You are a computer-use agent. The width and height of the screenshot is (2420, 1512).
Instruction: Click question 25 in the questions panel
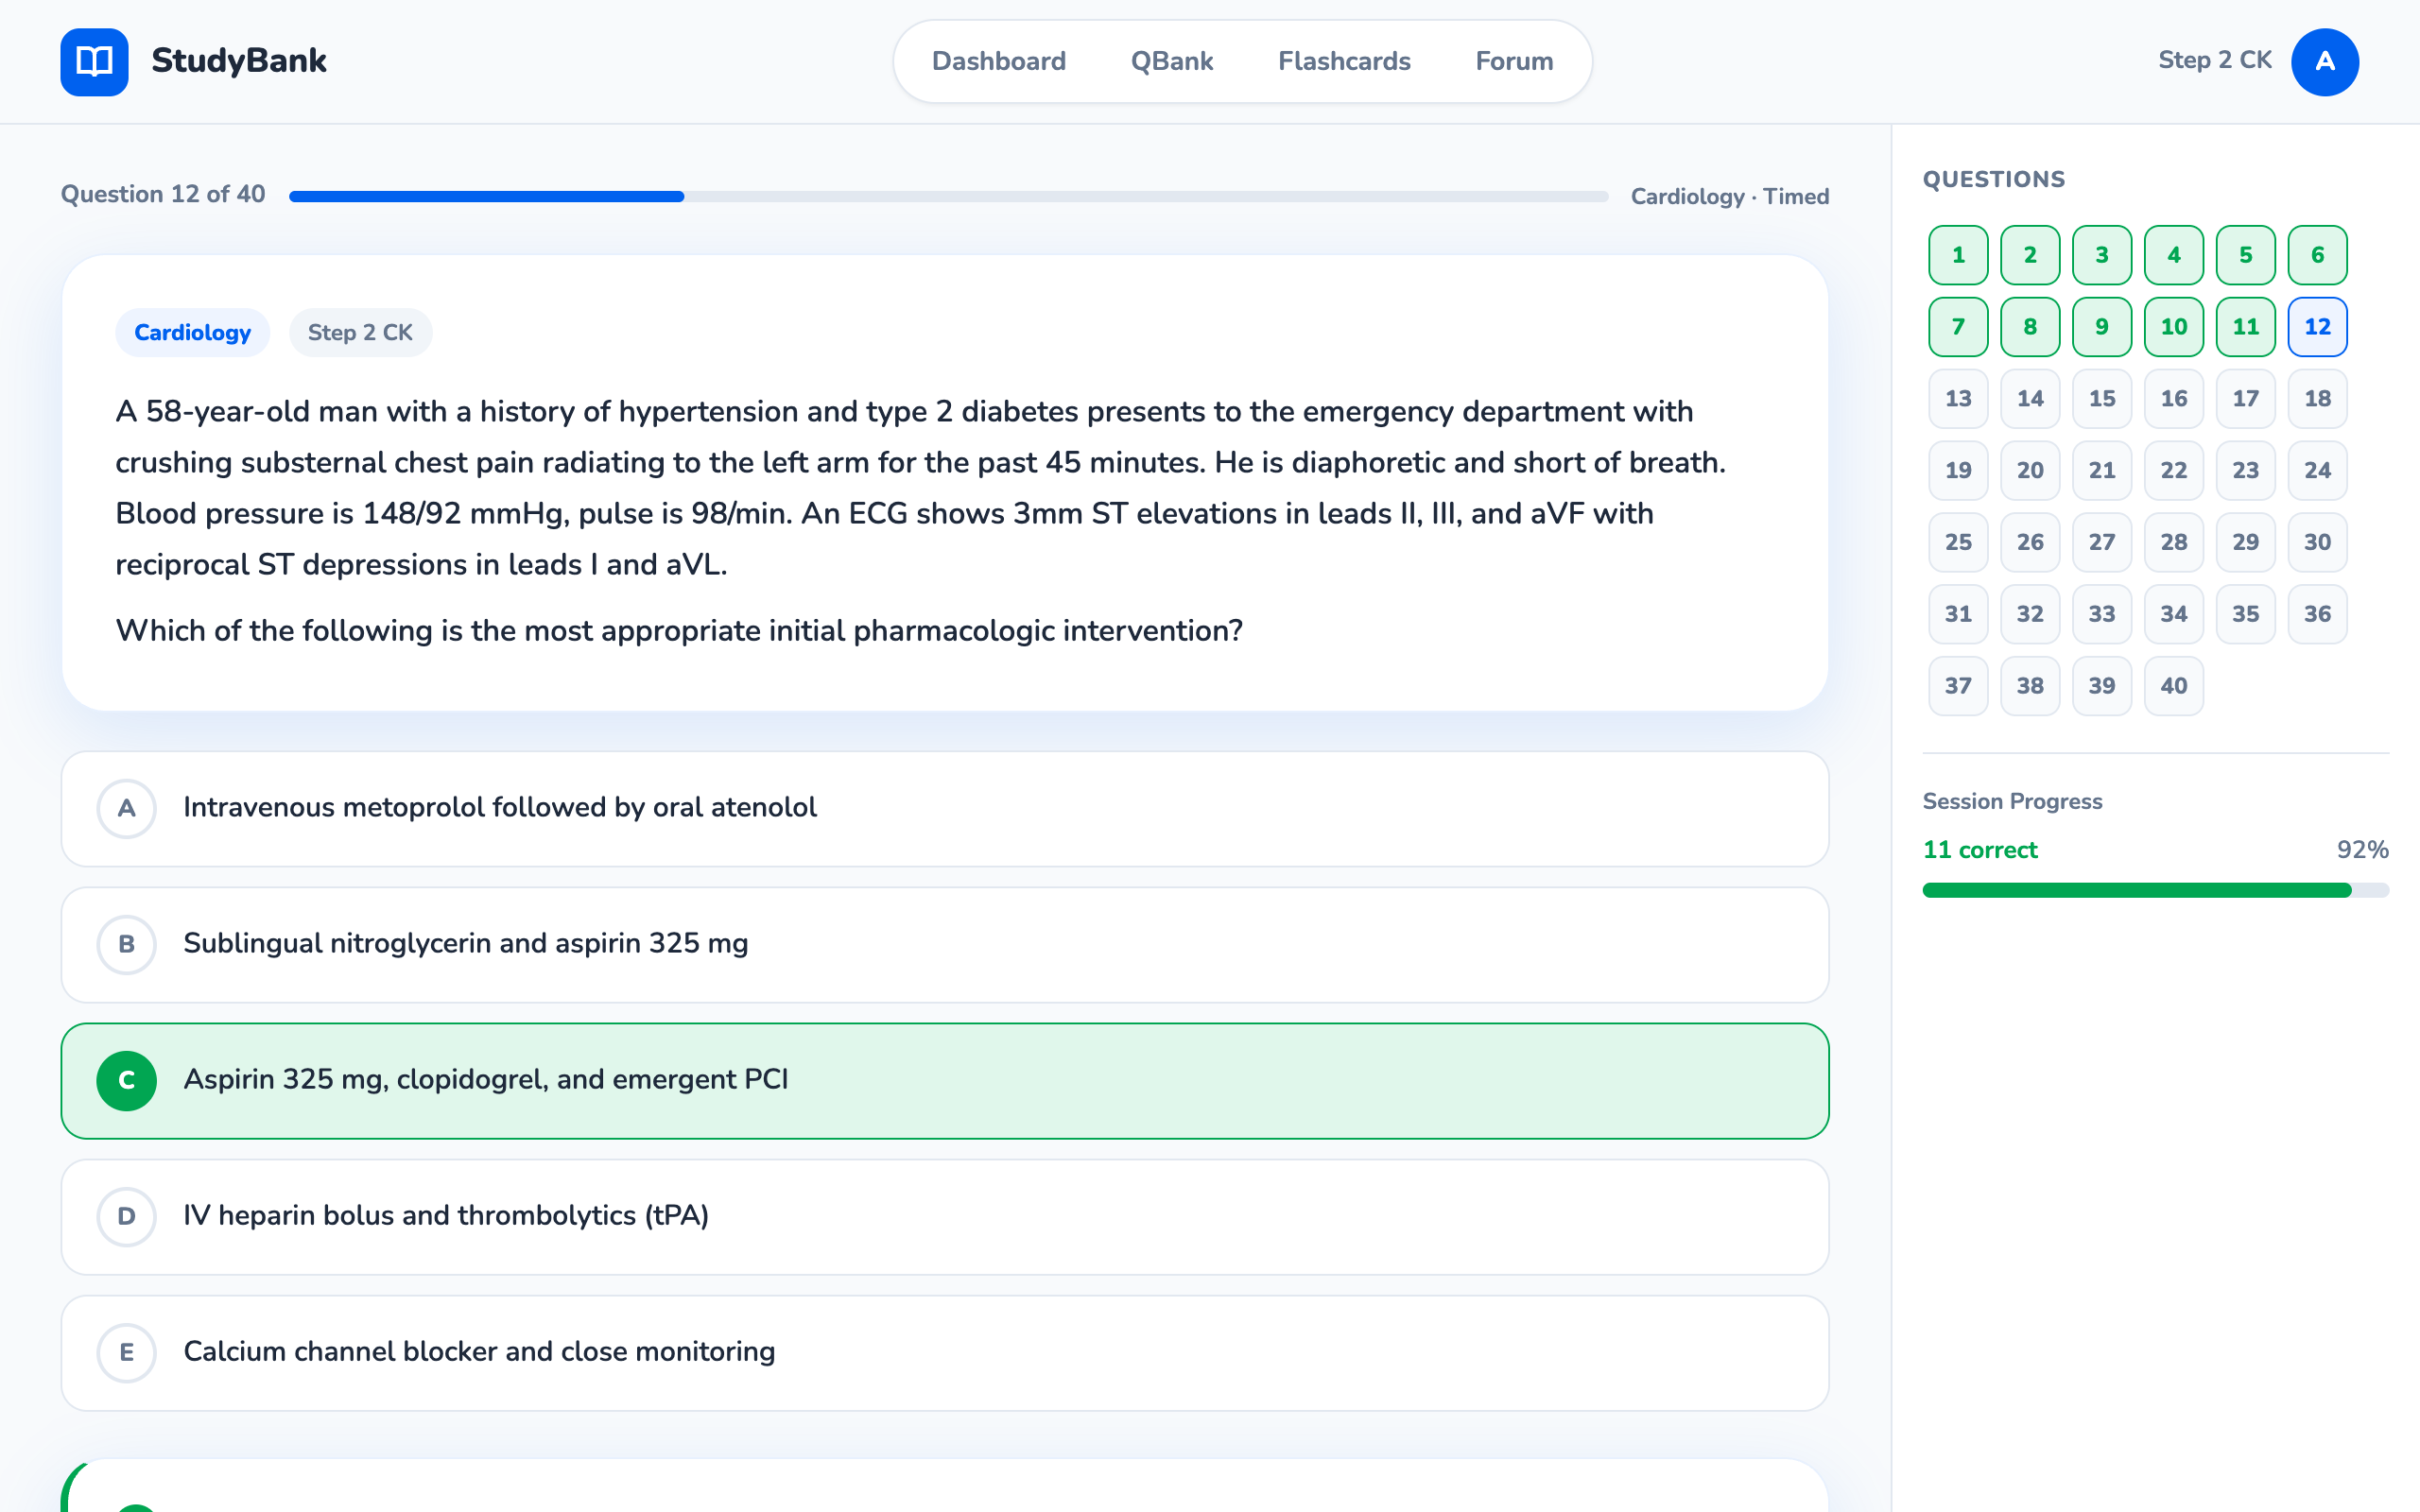(x=1957, y=542)
